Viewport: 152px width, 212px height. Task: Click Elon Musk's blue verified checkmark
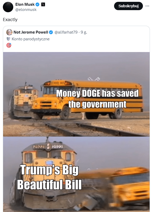pyautogui.click(x=37, y=5)
